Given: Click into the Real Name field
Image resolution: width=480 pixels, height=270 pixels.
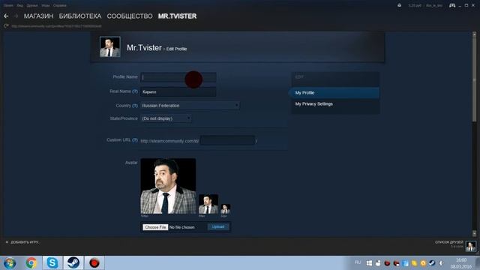Looking at the screenshot, I should point(178,91).
